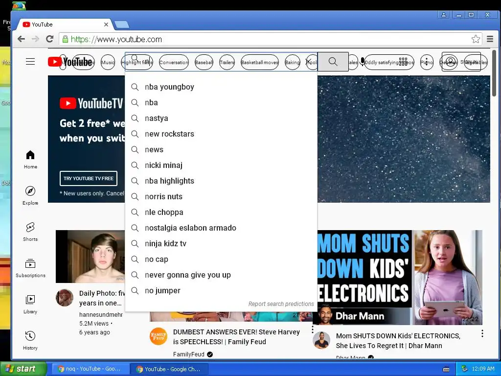Open Shorts in the sidebar
The height and width of the screenshot is (376, 501).
point(30,232)
